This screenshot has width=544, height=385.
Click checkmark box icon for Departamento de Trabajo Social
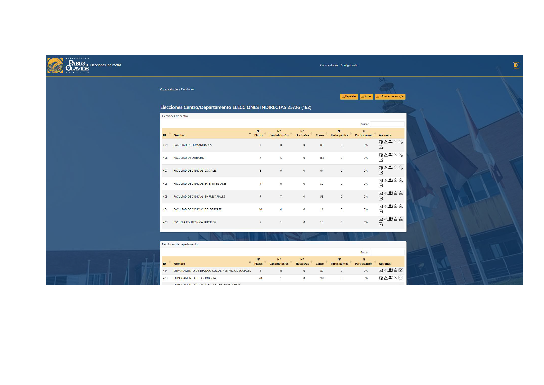[400, 270]
